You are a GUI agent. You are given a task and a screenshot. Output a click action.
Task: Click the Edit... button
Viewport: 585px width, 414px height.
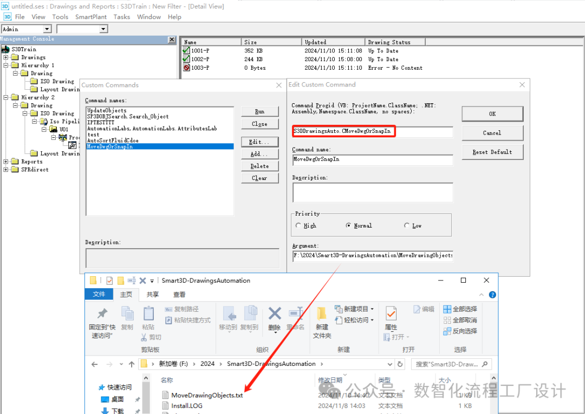coord(259,142)
